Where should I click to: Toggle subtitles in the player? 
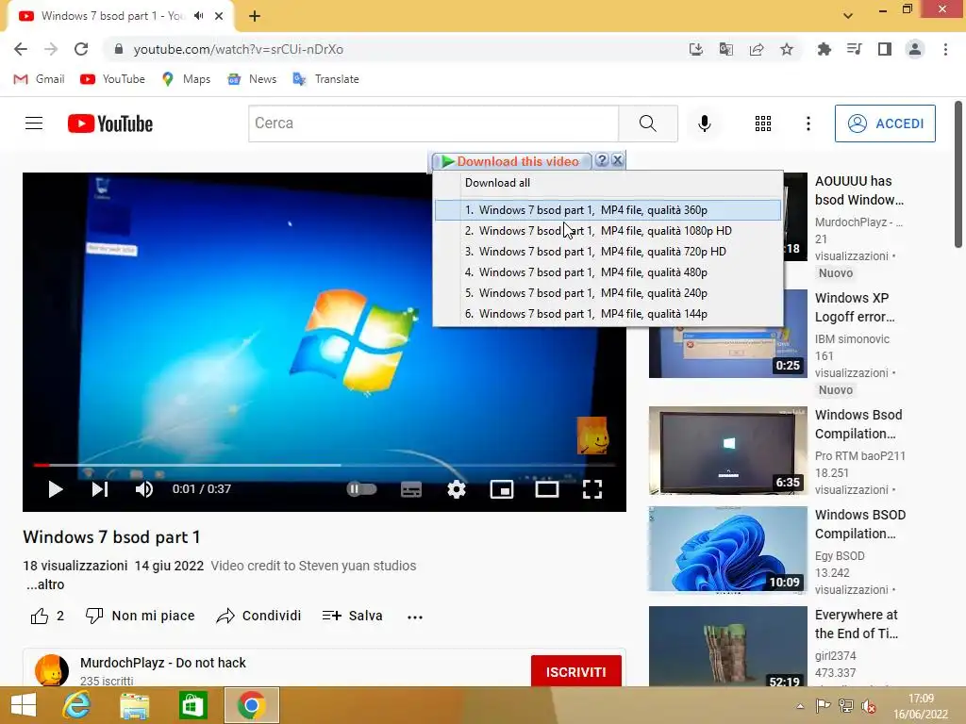[x=411, y=489]
